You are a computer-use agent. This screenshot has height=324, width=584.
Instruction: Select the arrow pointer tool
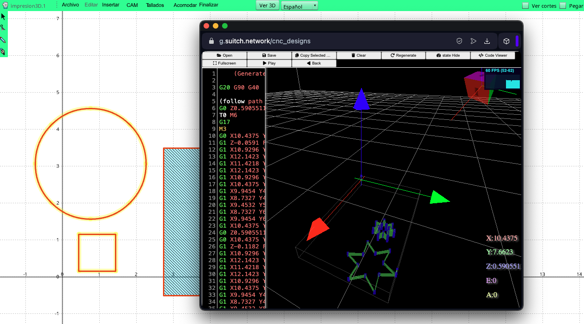click(x=3, y=17)
